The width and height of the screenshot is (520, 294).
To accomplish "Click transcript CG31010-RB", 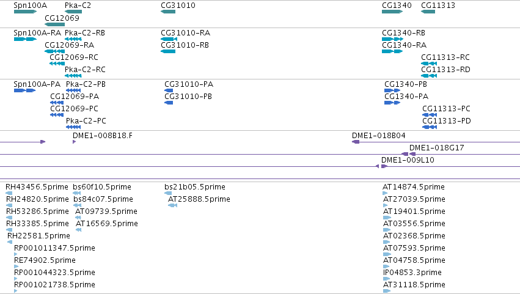I will click(185, 45).
